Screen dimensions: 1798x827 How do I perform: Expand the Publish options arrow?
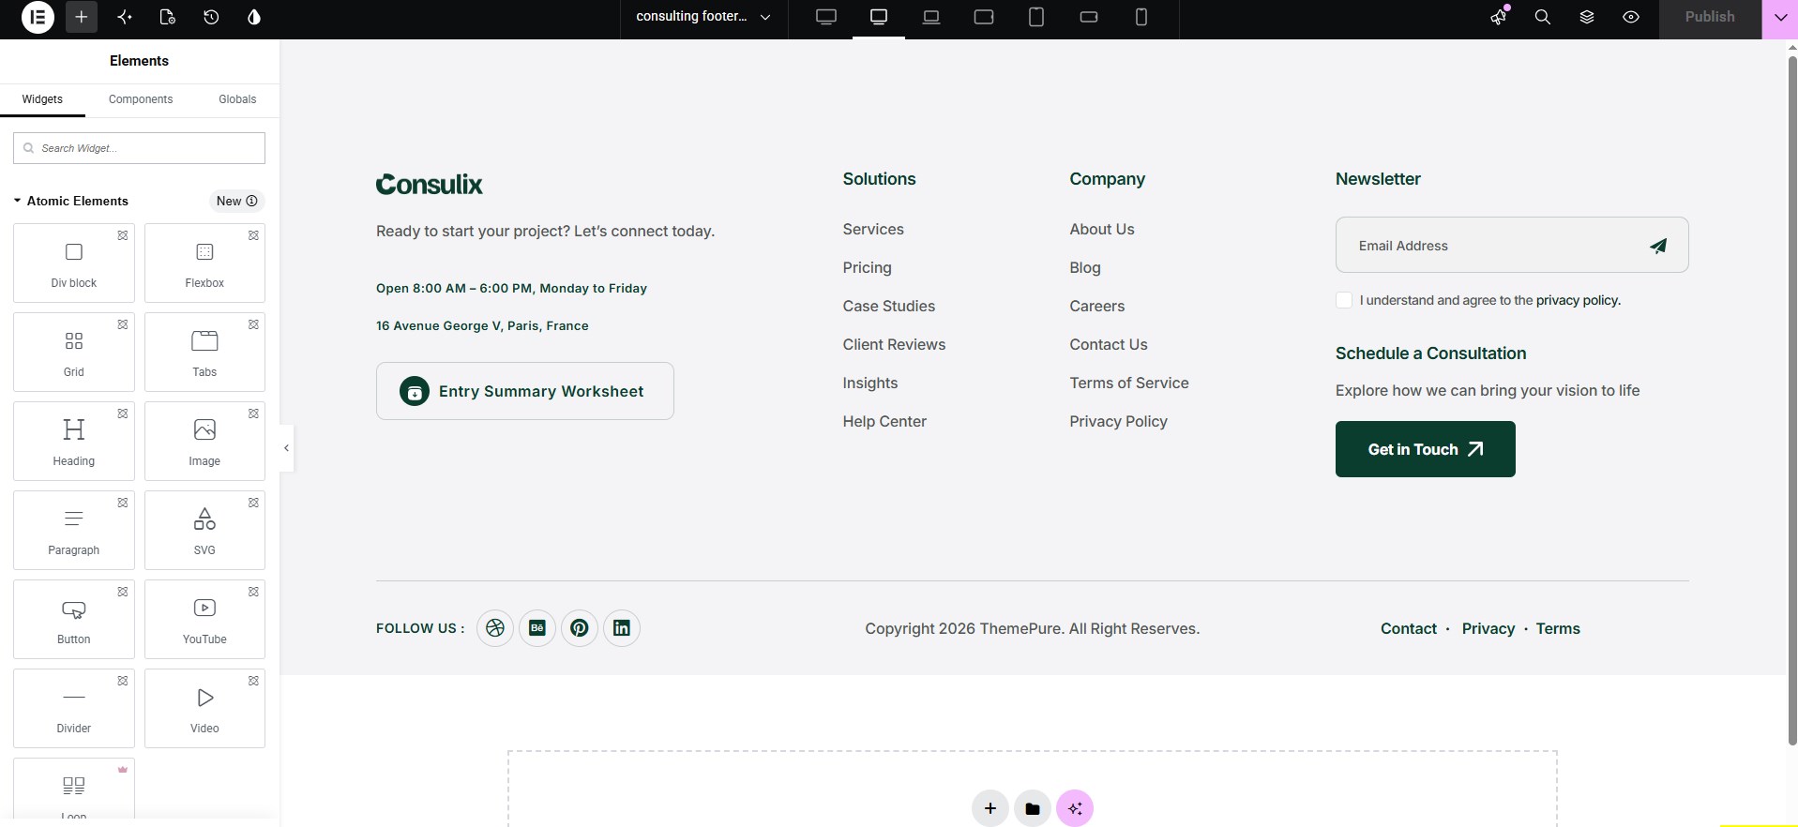(x=1780, y=17)
